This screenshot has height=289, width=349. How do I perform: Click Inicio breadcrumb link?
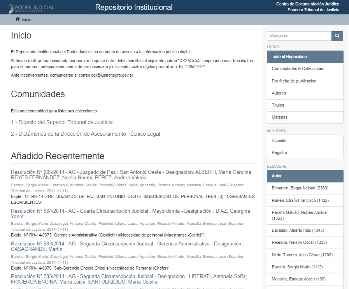click(26, 19)
